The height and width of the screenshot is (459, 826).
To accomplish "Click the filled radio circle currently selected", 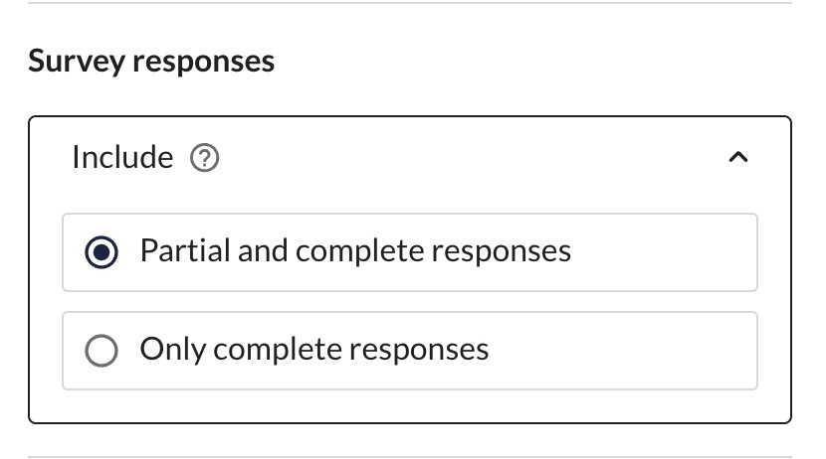I will tap(102, 251).
